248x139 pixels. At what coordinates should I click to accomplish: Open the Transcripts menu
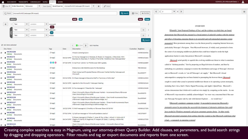coord(23,2)
